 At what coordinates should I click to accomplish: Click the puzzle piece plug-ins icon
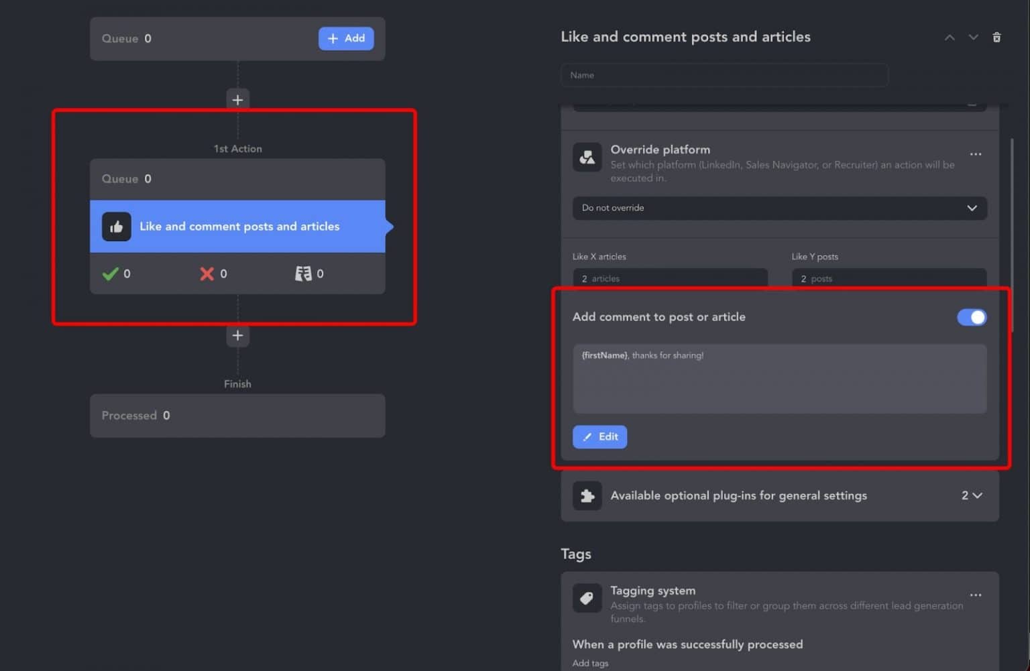587,496
